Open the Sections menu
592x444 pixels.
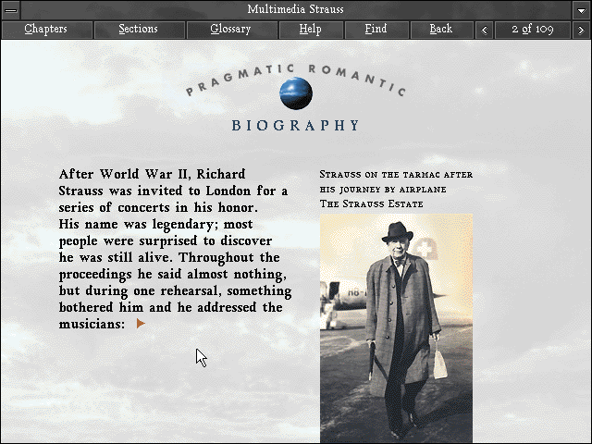tap(140, 30)
